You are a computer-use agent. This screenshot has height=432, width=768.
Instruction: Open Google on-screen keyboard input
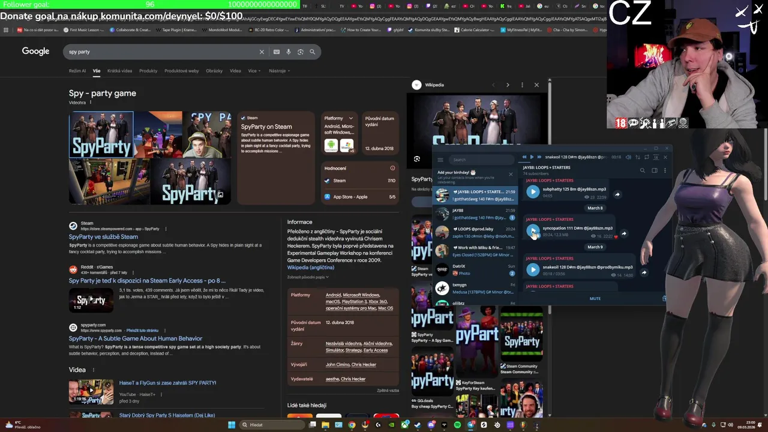277,52
